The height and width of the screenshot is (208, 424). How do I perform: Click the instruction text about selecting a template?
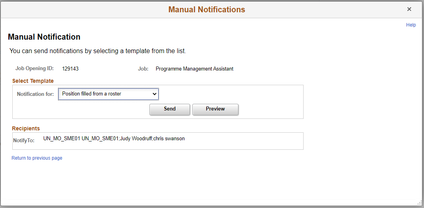(98, 51)
